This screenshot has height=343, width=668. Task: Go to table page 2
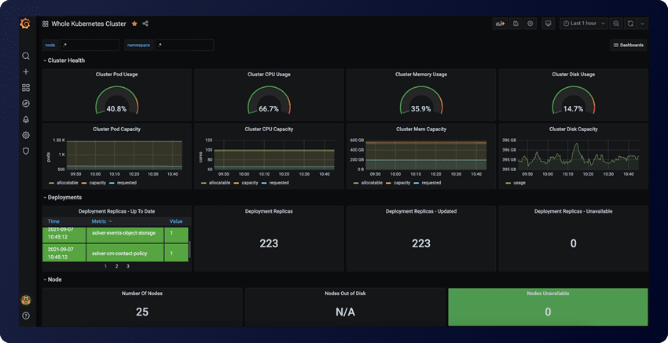coord(117,266)
